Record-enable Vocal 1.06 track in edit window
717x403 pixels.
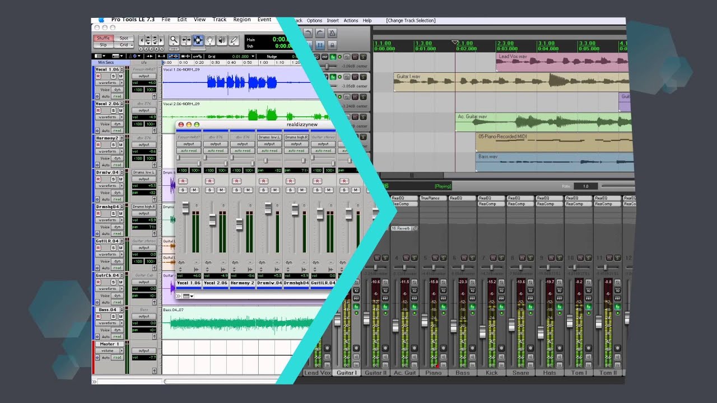click(98, 76)
